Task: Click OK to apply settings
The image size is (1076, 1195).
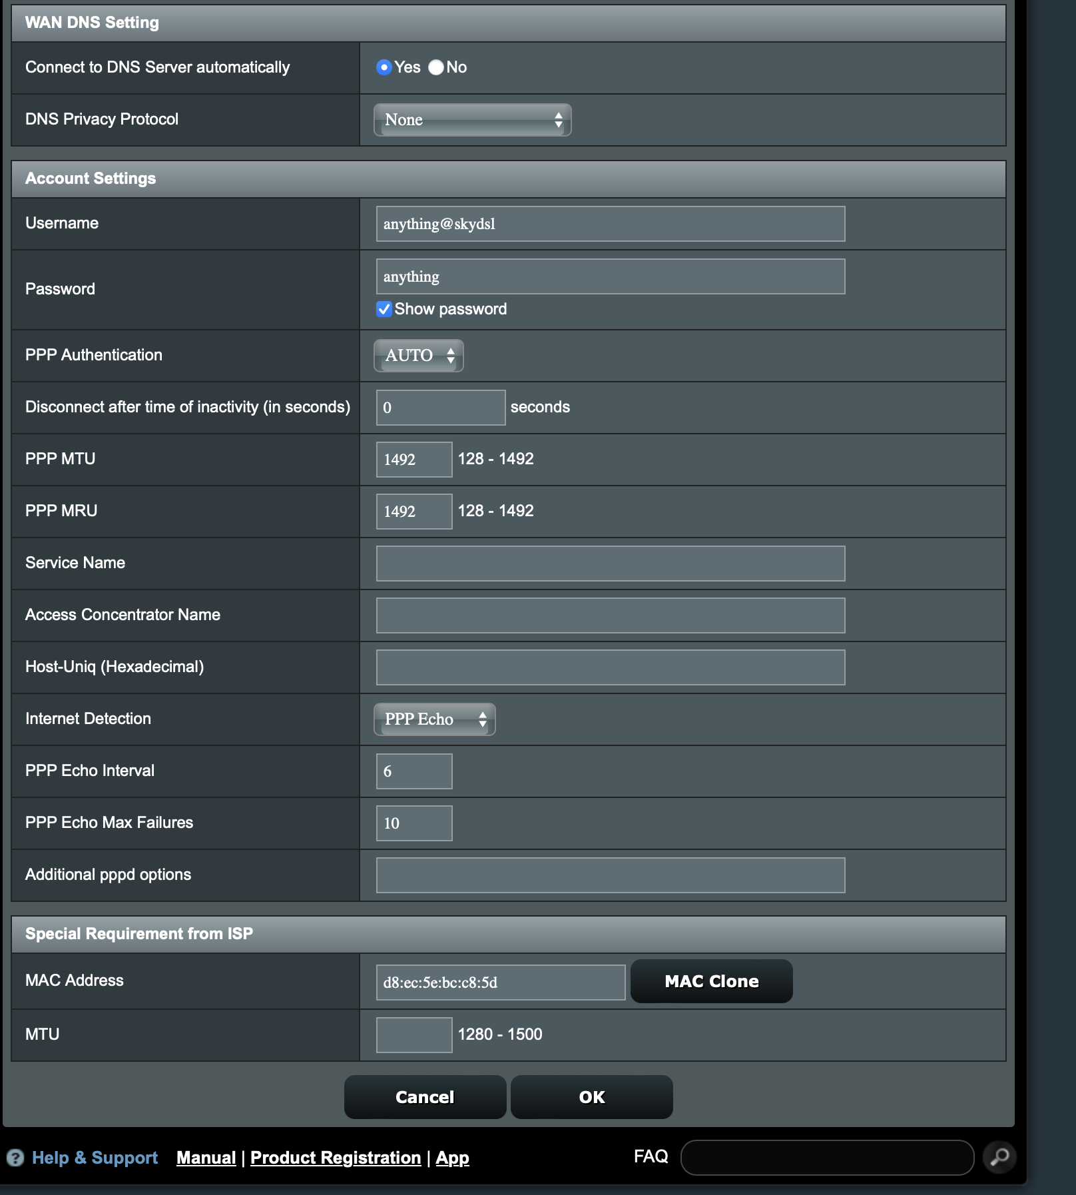Action: pos(591,1097)
